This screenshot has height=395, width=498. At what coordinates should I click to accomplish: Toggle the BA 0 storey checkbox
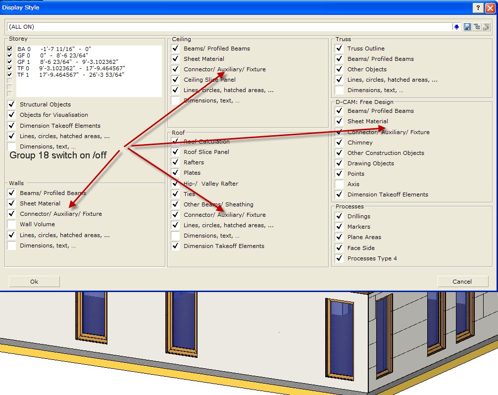click(x=10, y=49)
